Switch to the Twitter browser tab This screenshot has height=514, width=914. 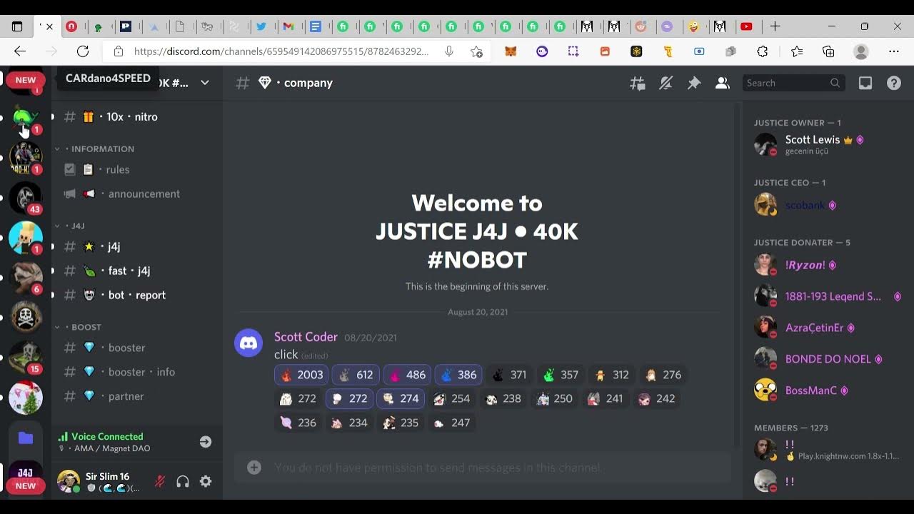point(261,26)
